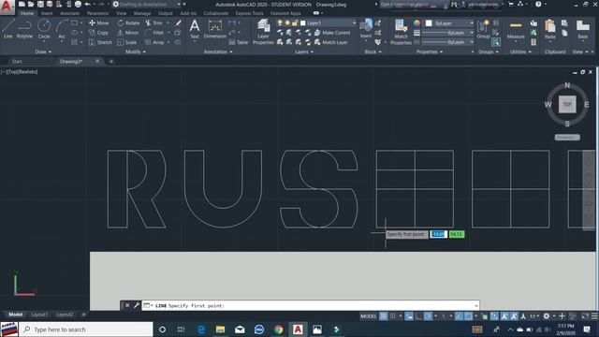The height and width of the screenshot is (337, 599).
Task: Open the ByLayer linetype dropdown
Action: point(447,42)
